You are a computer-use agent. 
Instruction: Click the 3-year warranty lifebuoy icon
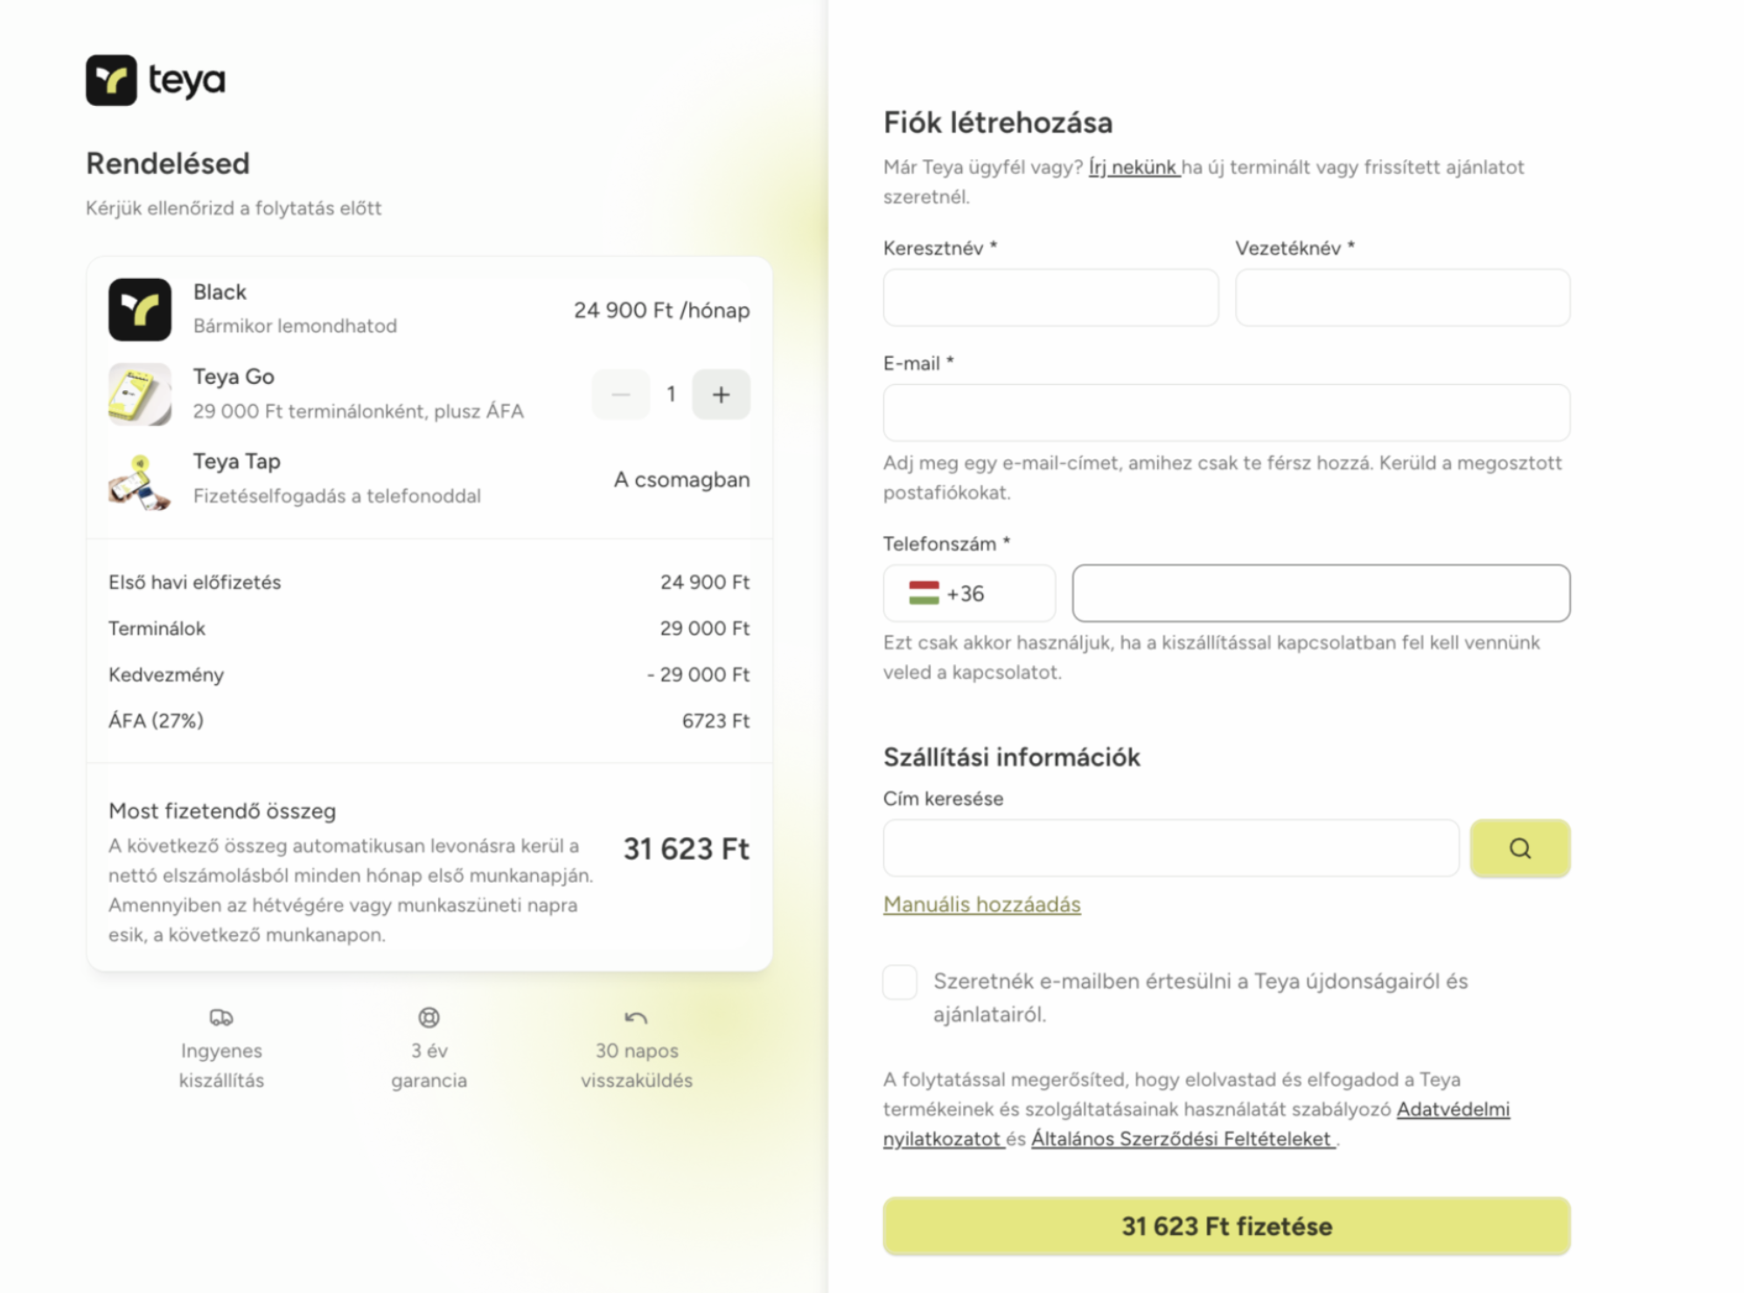click(429, 1017)
